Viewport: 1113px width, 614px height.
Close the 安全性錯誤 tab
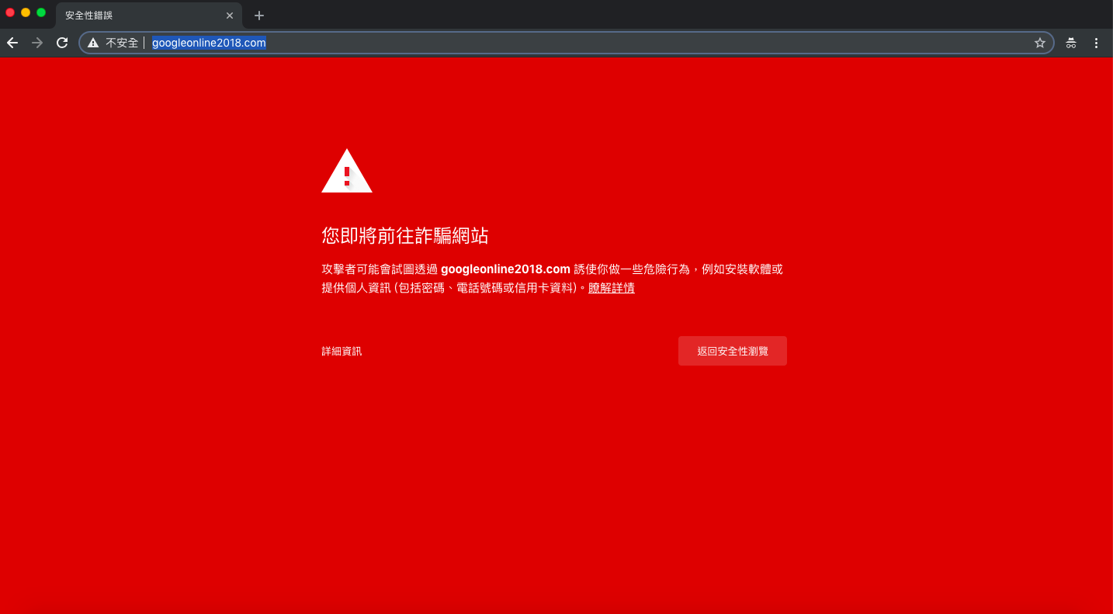tap(230, 16)
